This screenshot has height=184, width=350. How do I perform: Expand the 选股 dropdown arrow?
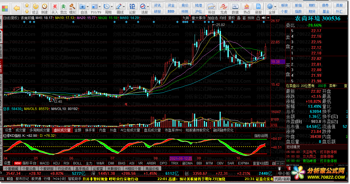pyautogui.click(x=148, y=6)
